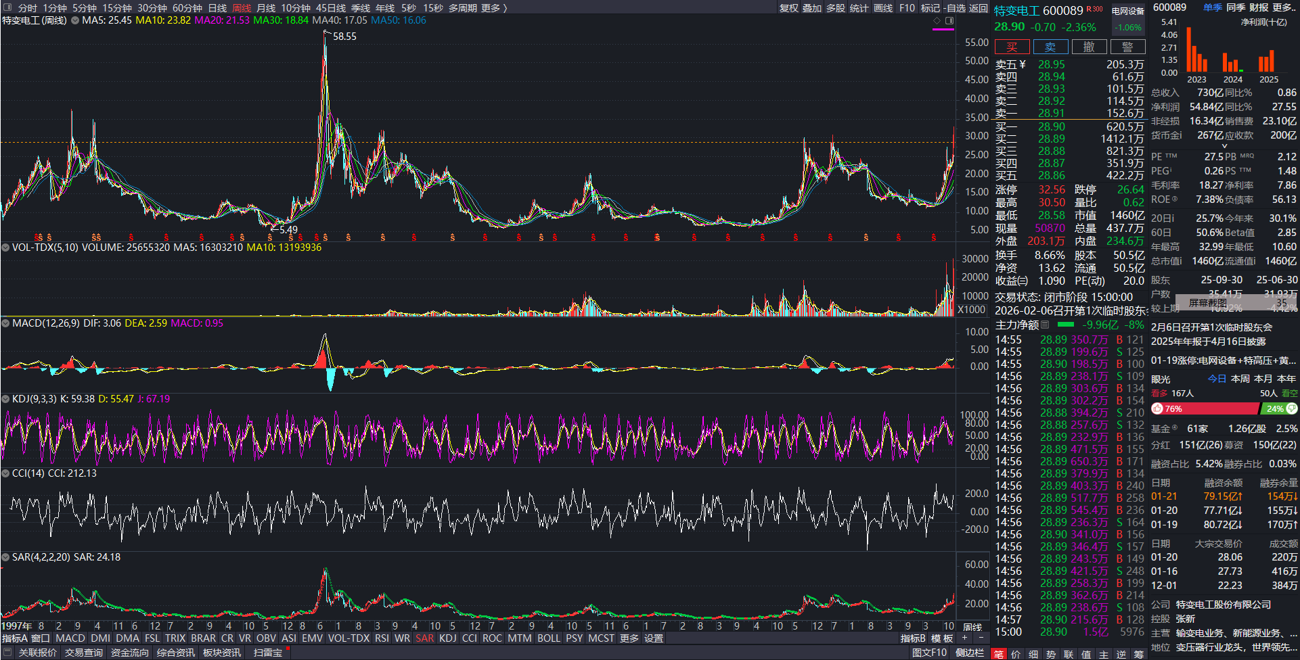Switch to the 日线 daily chart tab
Image resolution: width=1300 pixels, height=660 pixels.
pyautogui.click(x=217, y=8)
